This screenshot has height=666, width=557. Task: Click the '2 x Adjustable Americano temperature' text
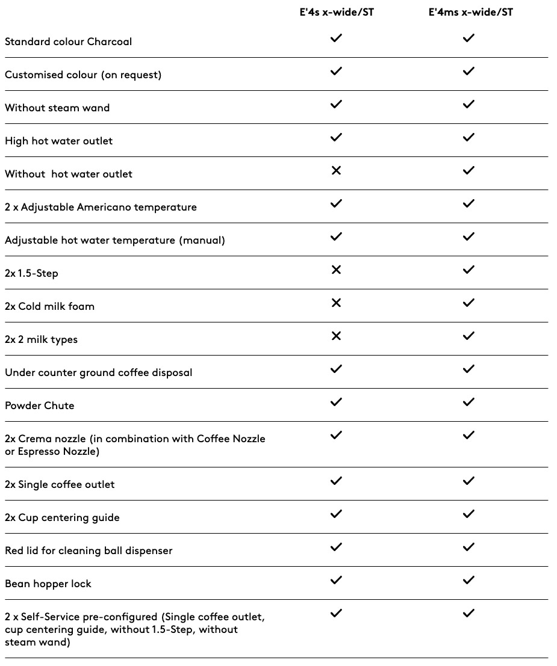(101, 207)
